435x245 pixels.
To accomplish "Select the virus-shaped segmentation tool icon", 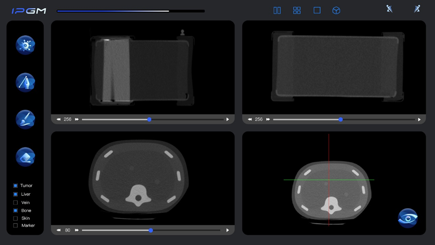I will click(x=25, y=45).
